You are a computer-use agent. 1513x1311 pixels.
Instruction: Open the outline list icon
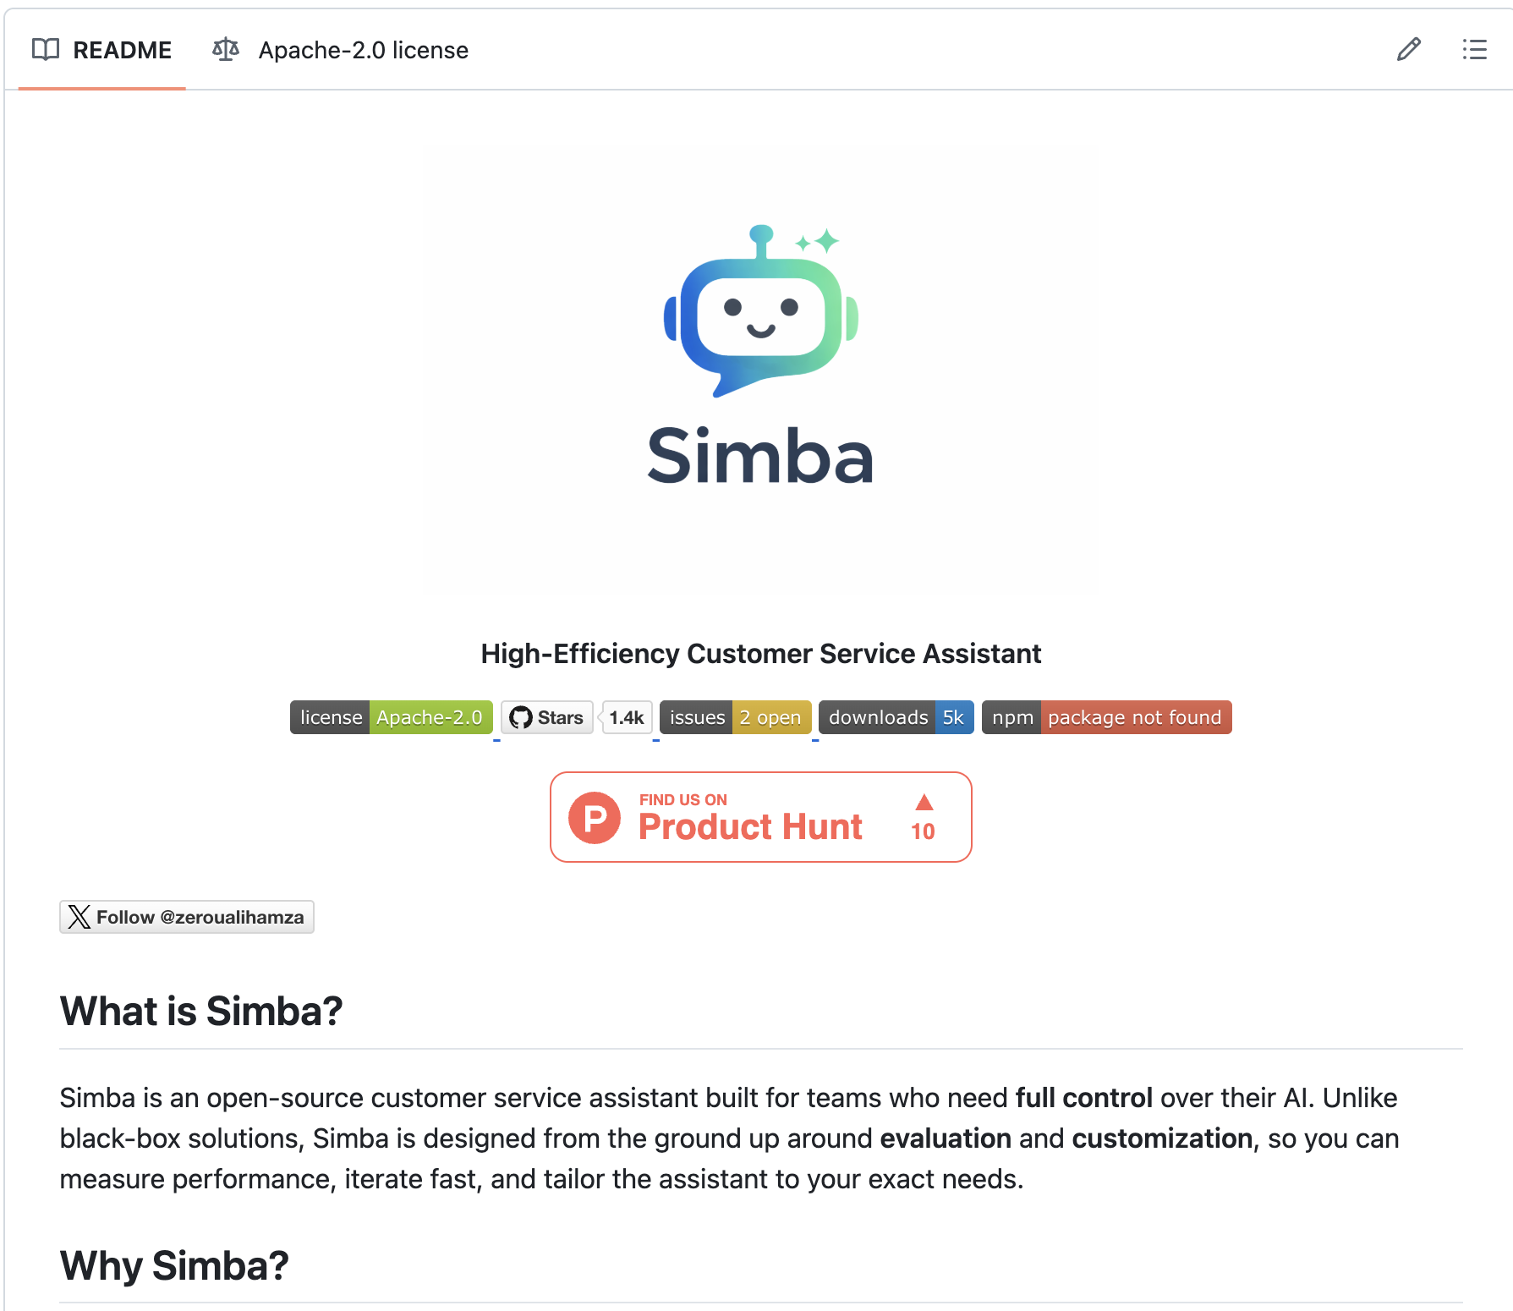(1473, 50)
